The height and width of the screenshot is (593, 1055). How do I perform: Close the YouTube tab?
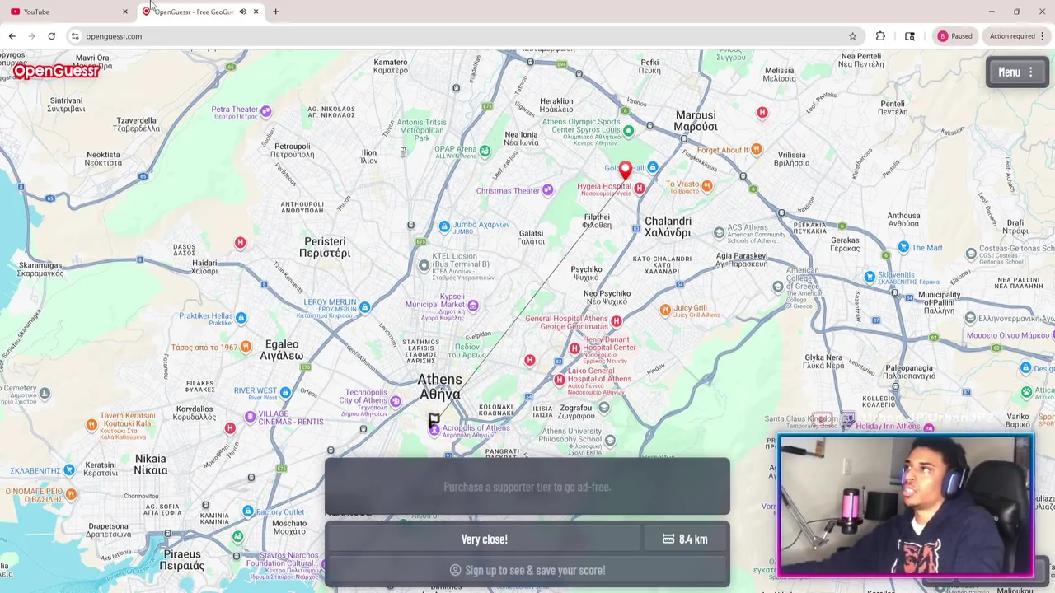click(125, 12)
